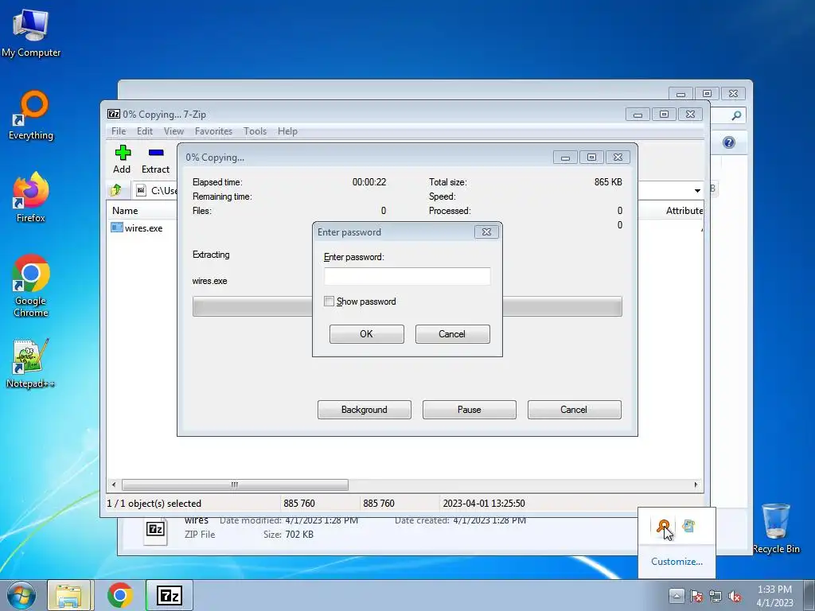Open 7-Zip Tools menu
Viewport: 815px width, 611px height.
[255, 131]
